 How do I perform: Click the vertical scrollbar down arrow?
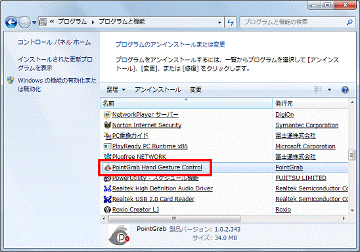[x=352, y=211]
